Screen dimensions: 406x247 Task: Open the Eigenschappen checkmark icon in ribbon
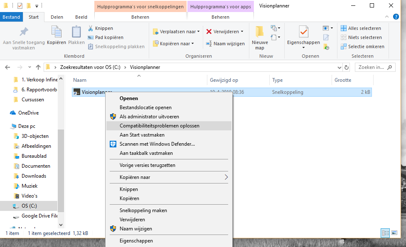pyautogui.click(x=303, y=32)
